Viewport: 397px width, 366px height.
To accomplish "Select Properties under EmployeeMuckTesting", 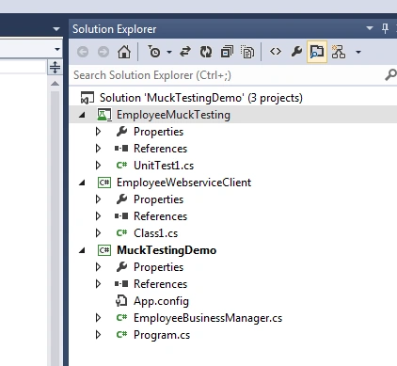I will [158, 132].
